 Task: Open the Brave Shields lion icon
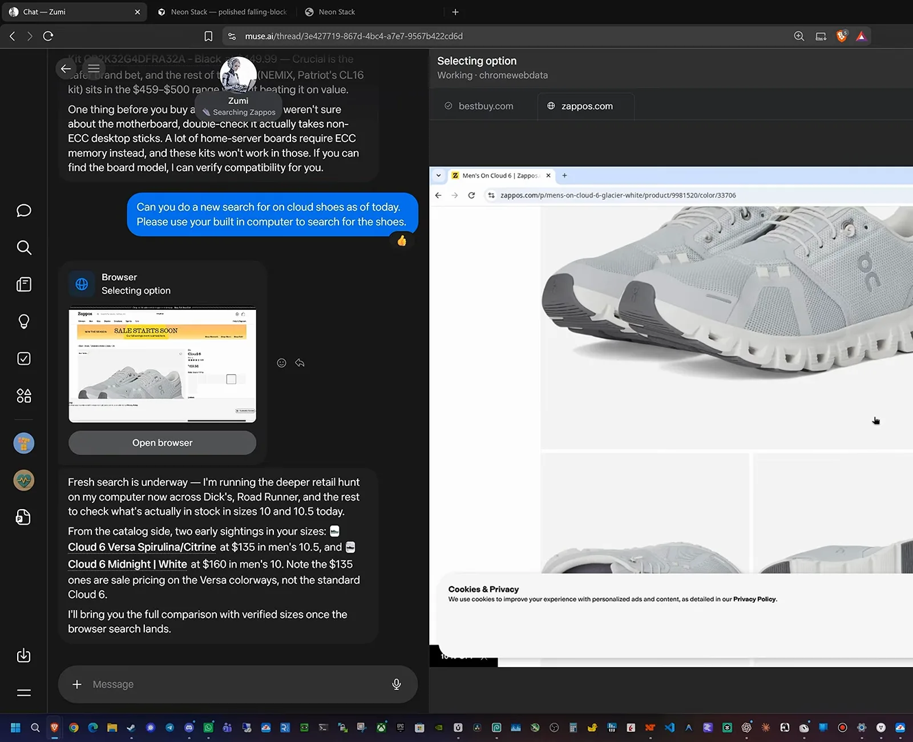[x=842, y=37]
